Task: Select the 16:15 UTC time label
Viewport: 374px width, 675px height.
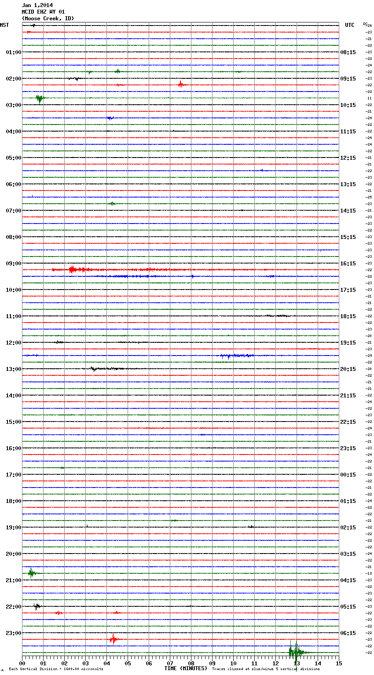Action: tap(348, 264)
